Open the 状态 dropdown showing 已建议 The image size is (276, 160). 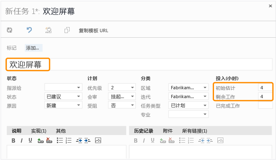(63, 97)
